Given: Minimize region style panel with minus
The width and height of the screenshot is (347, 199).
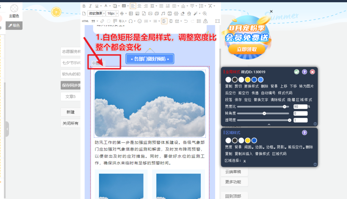Looking at the screenshot, I should 315,164.
